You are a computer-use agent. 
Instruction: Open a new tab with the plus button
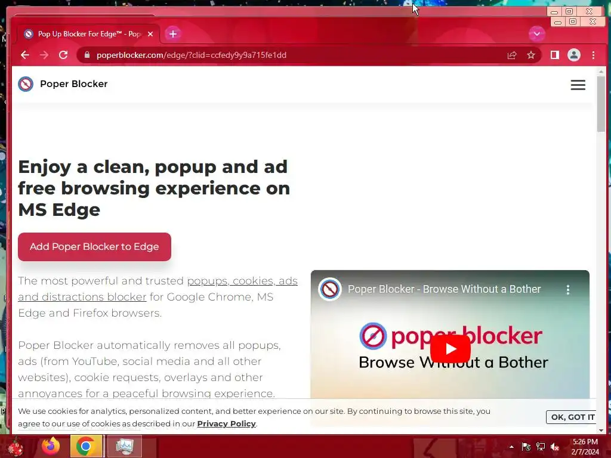[173, 34]
